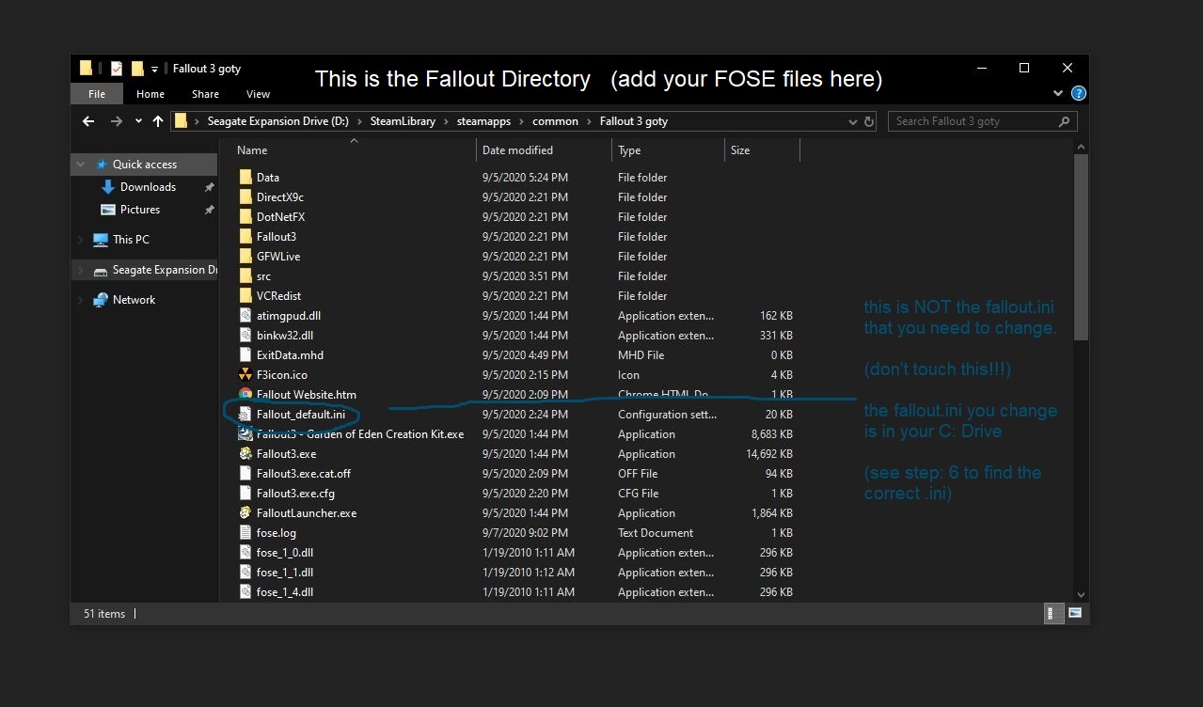The height and width of the screenshot is (707, 1203).
Task: Select the DirectX9c folder icon
Action: click(245, 196)
